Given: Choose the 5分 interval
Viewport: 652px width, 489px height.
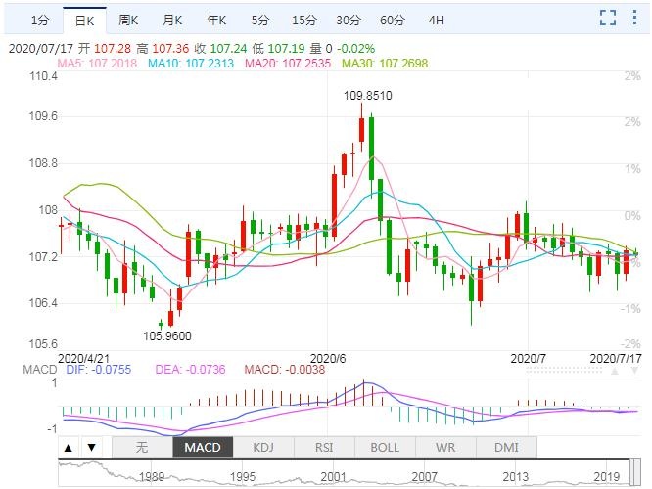Looking at the screenshot, I should click(260, 20).
